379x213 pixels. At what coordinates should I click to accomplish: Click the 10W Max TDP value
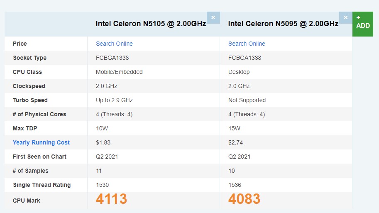click(x=101, y=128)
